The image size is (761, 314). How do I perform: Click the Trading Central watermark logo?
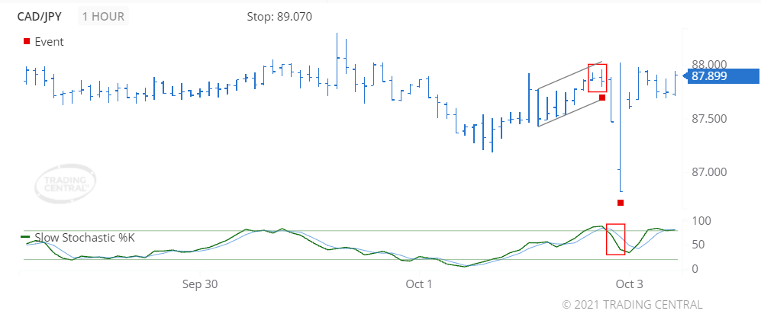[66, 184]
